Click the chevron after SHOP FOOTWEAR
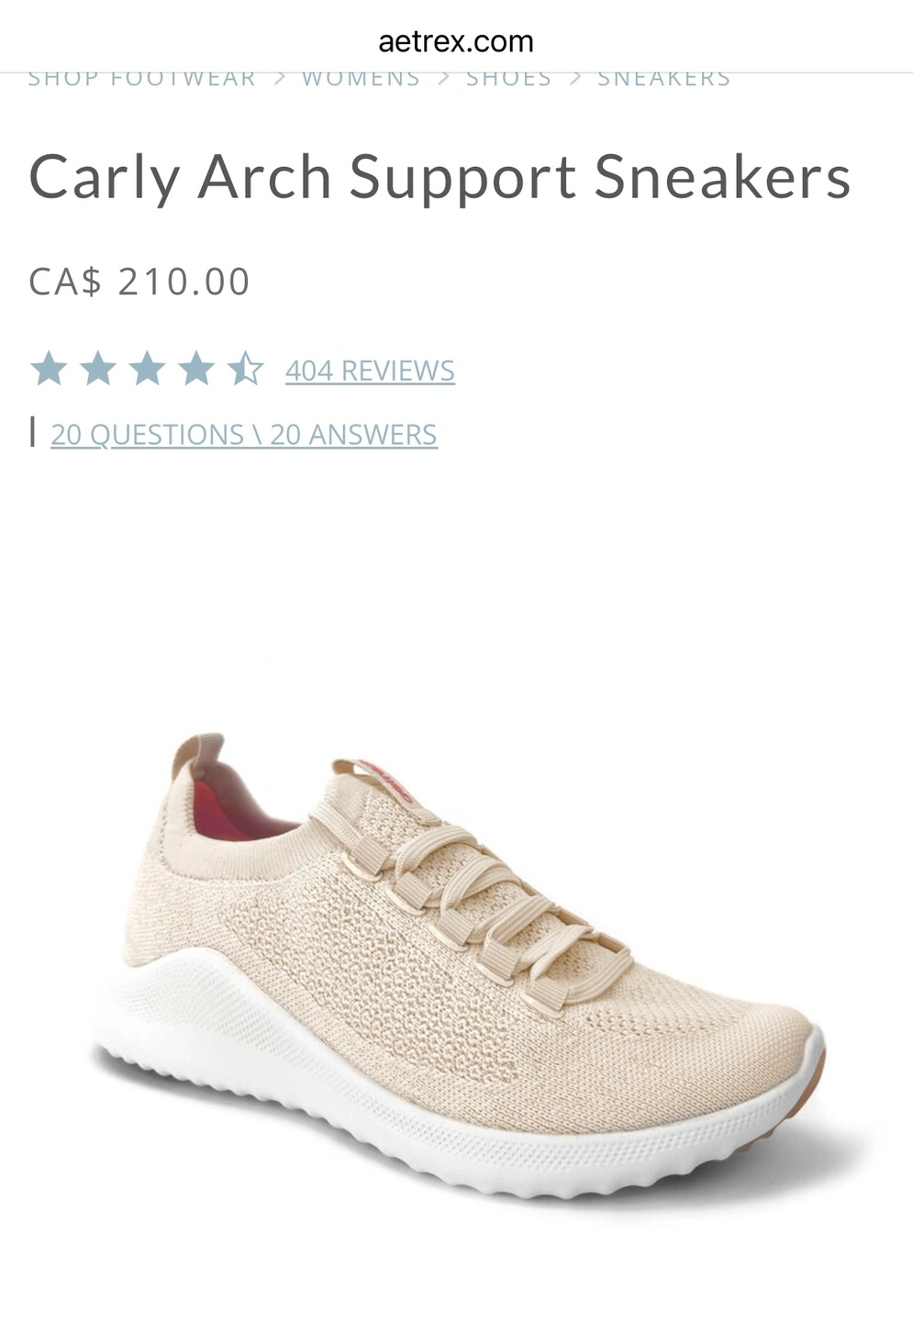The height and width of the screenshot is (1321, 913). [280, 80]
